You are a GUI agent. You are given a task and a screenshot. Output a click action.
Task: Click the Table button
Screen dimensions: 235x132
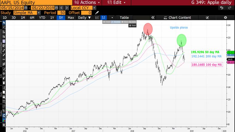point(124,18)
